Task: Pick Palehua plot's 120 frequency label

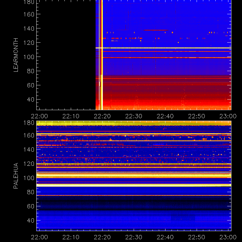Action: (x=29, y=164)
